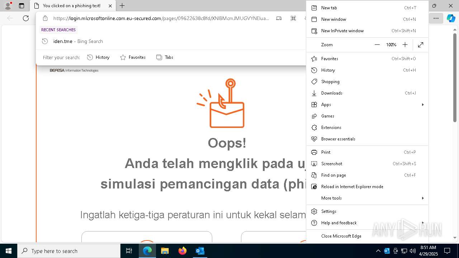Select Print from menu
459x258 pixels.
[x=367, y=152]
